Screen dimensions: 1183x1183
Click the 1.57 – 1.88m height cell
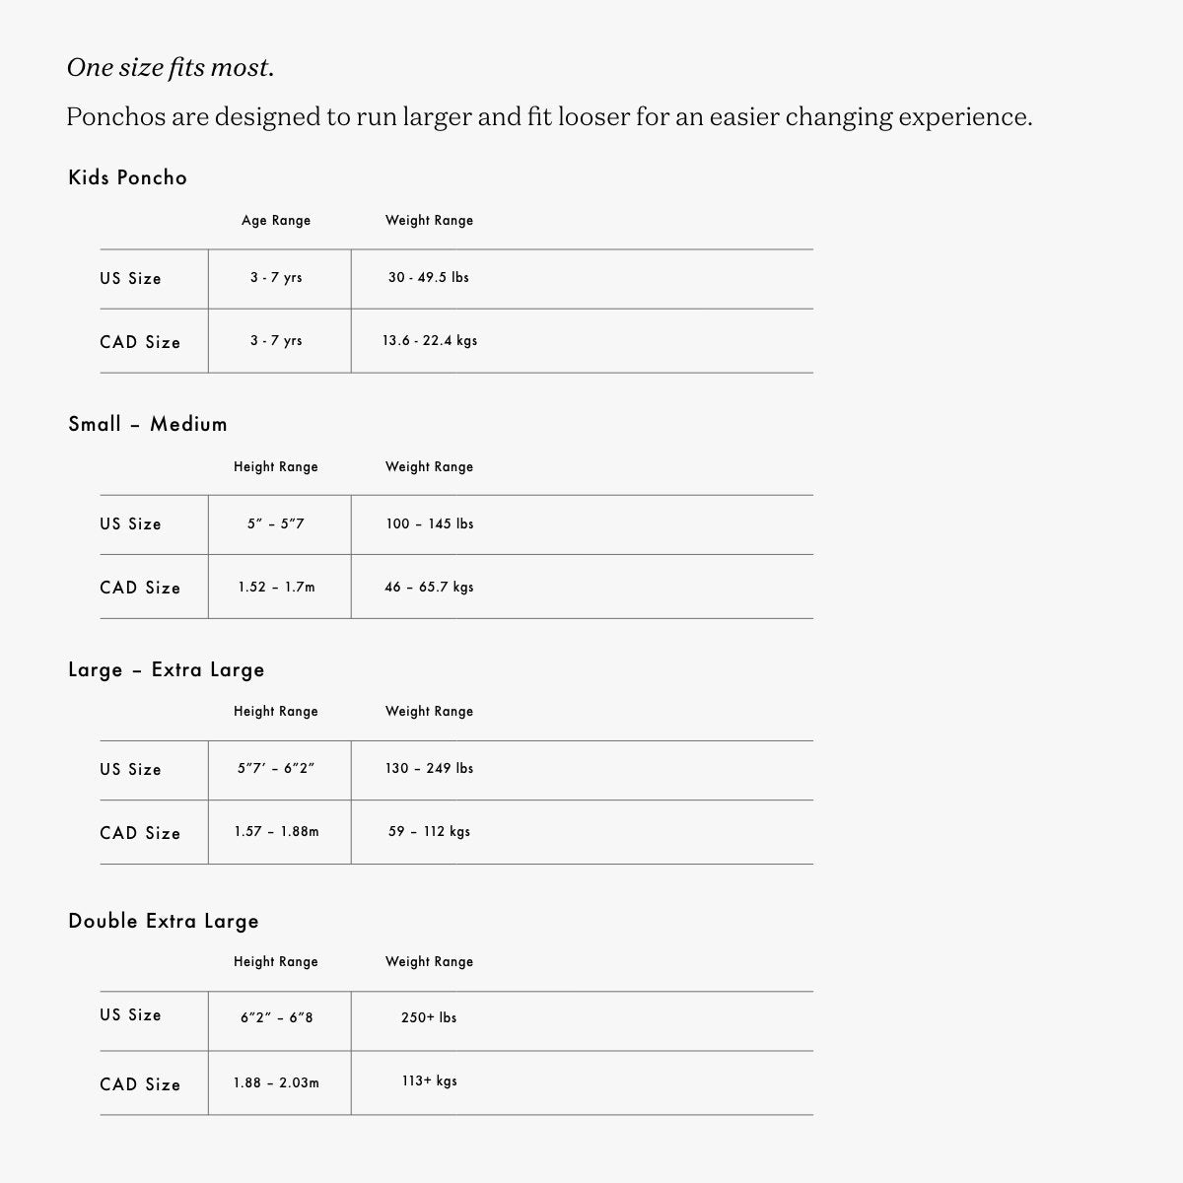(x=277, y=832)
